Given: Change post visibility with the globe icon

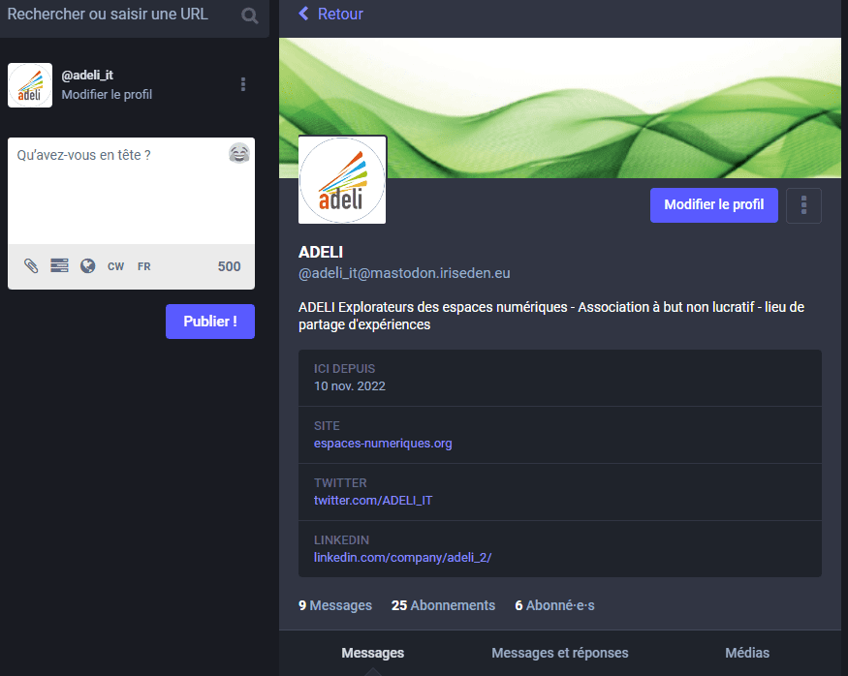Looking at the screenshot, I should [x=87, y=266].
